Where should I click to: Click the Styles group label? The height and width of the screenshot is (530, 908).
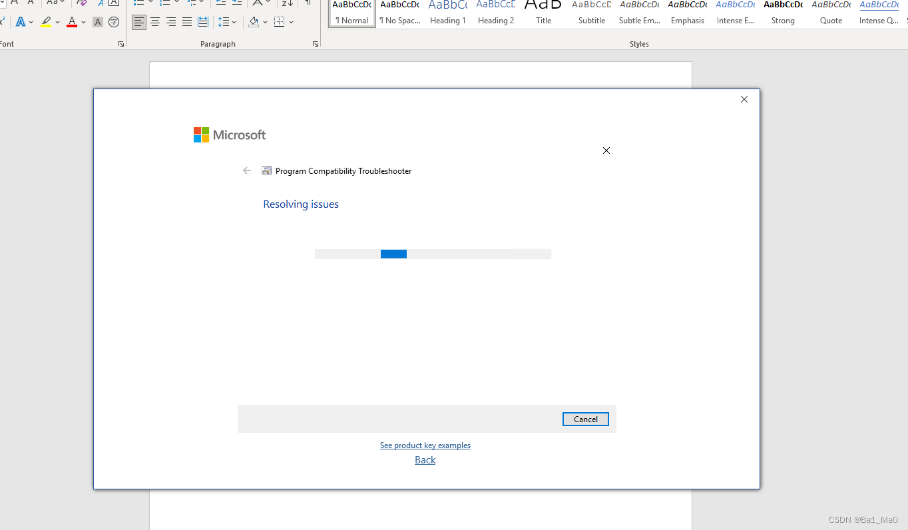(639, 44)
